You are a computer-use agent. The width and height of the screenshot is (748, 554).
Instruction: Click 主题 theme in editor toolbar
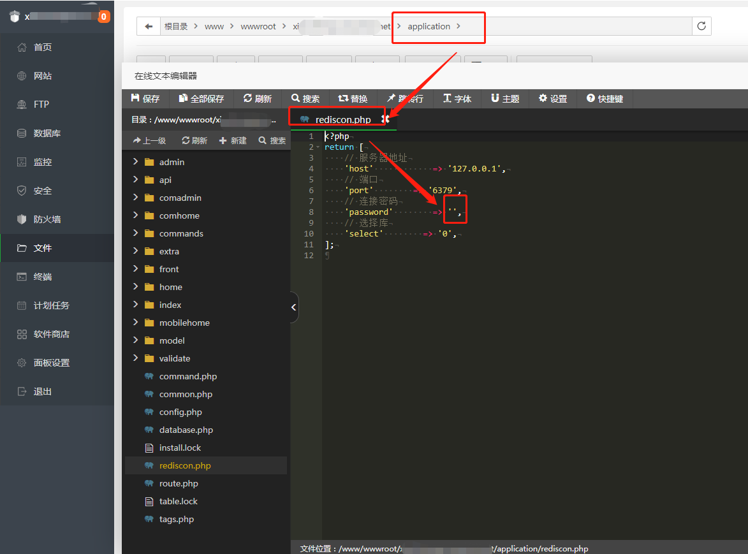505,99
